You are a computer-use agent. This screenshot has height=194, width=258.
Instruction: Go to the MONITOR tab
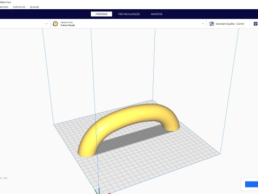tap(156, 14)
